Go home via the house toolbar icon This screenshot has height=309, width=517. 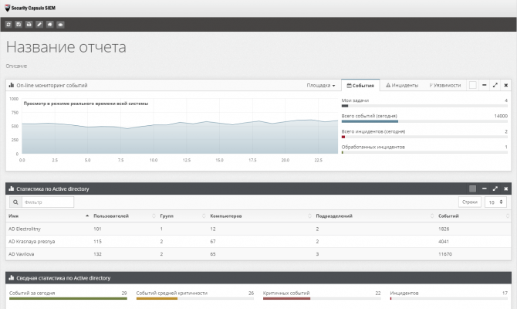pyautogui.click(x=50, y=25)
